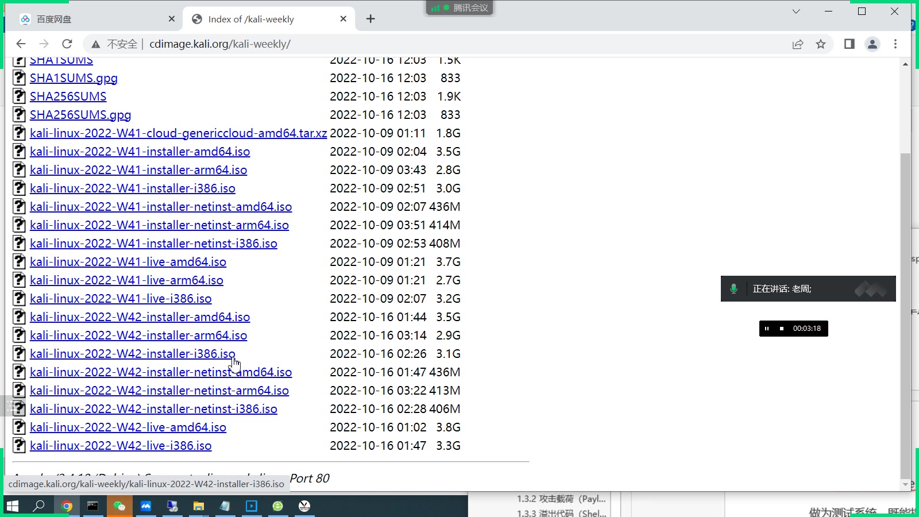Screen dimensions: 919x517
Task: Open the browser side panel
Action: (x=849, y=44)
